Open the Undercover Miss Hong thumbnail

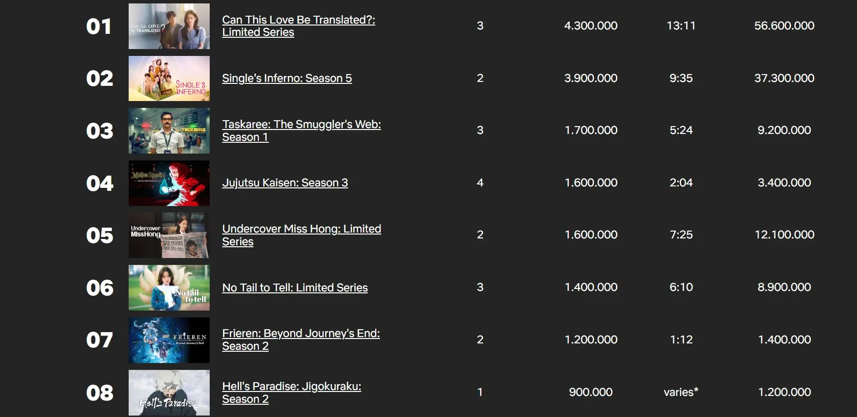[169, 235]
